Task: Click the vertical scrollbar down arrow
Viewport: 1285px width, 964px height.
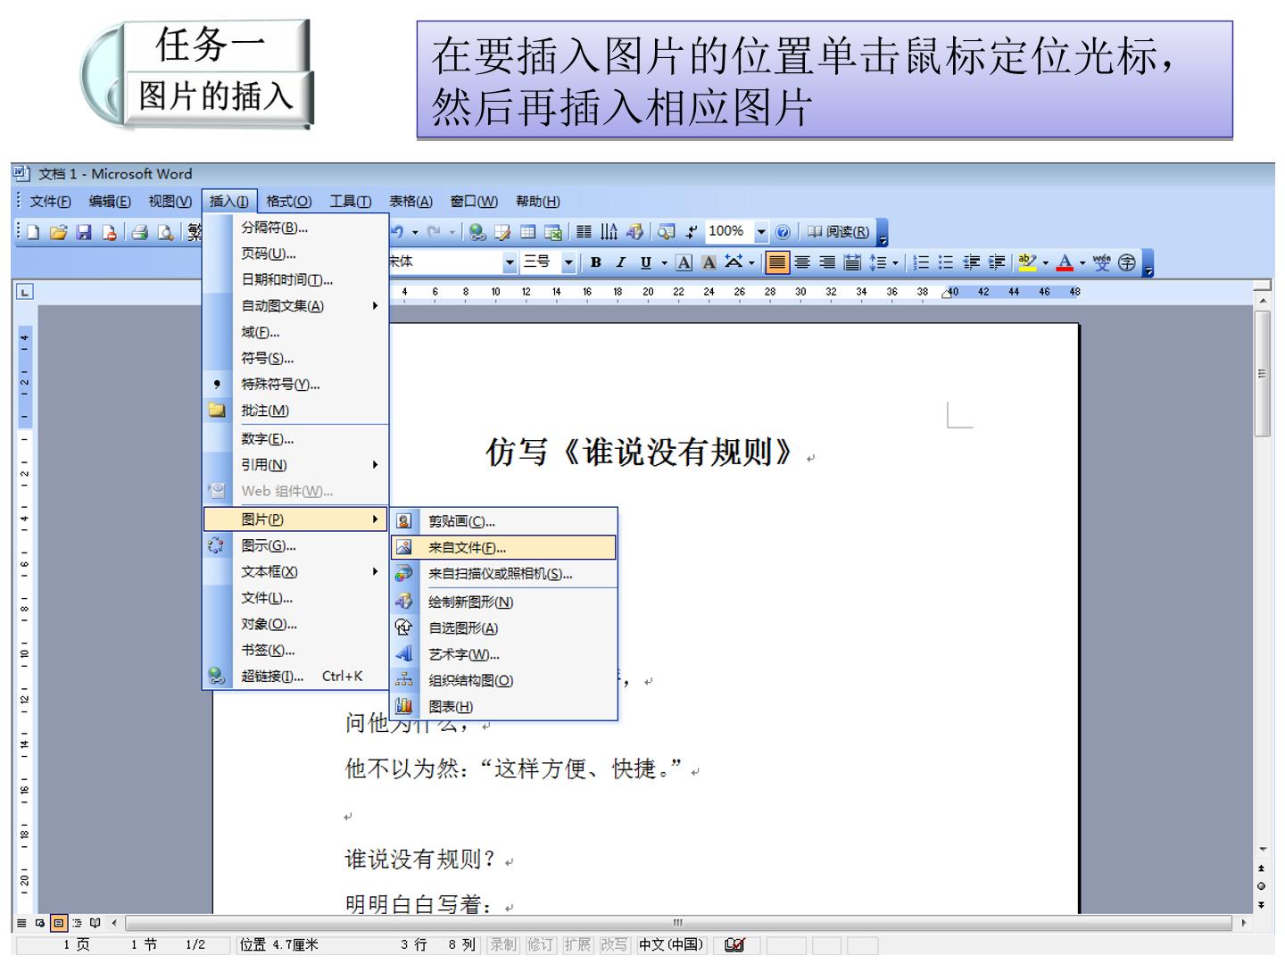Action: pyautogui.click(x=1262, y=849)
